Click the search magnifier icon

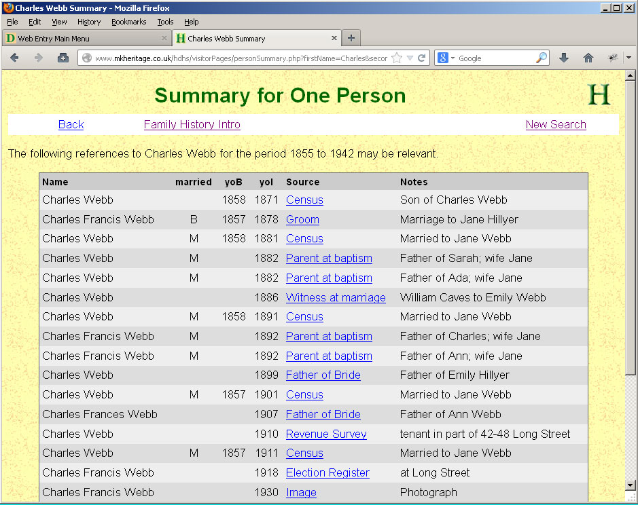541,58
